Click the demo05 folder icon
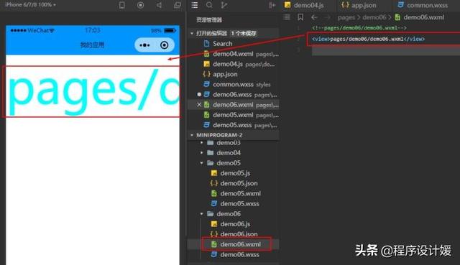 tap(211, 163)
